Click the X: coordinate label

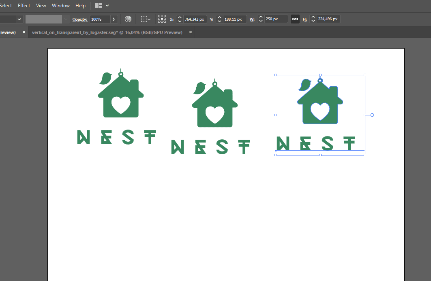[x=172, y=19]
